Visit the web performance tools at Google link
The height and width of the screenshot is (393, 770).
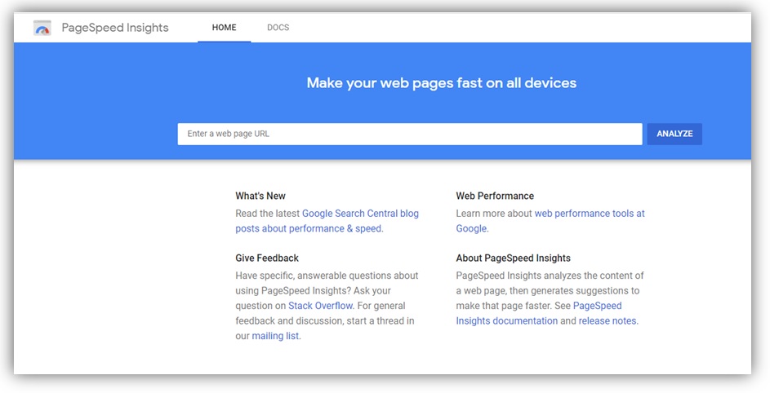pyautogui.click(x=589, y=214)
